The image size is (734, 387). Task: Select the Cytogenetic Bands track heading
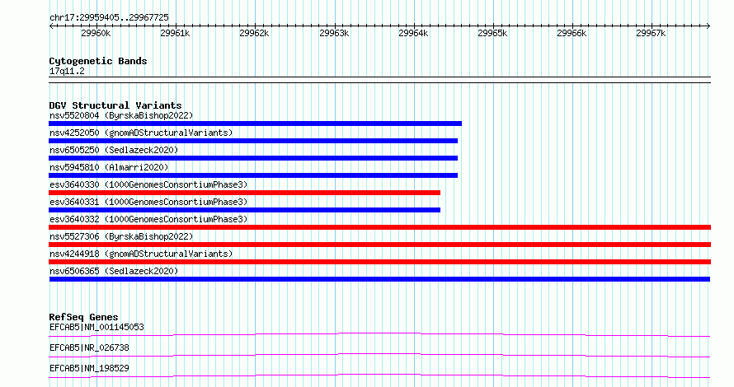tap(98, 61)
